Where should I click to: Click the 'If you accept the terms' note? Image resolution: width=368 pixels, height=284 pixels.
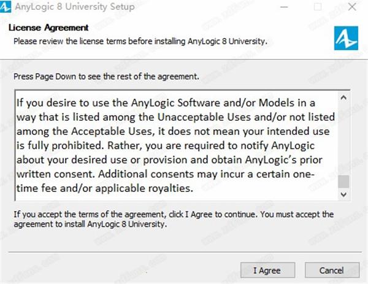174,219
